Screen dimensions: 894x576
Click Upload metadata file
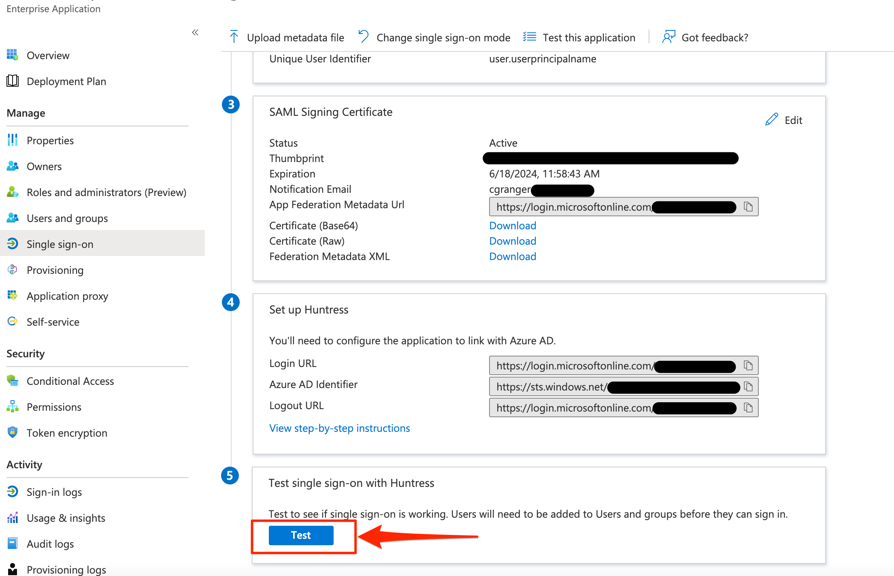(287, 37)
